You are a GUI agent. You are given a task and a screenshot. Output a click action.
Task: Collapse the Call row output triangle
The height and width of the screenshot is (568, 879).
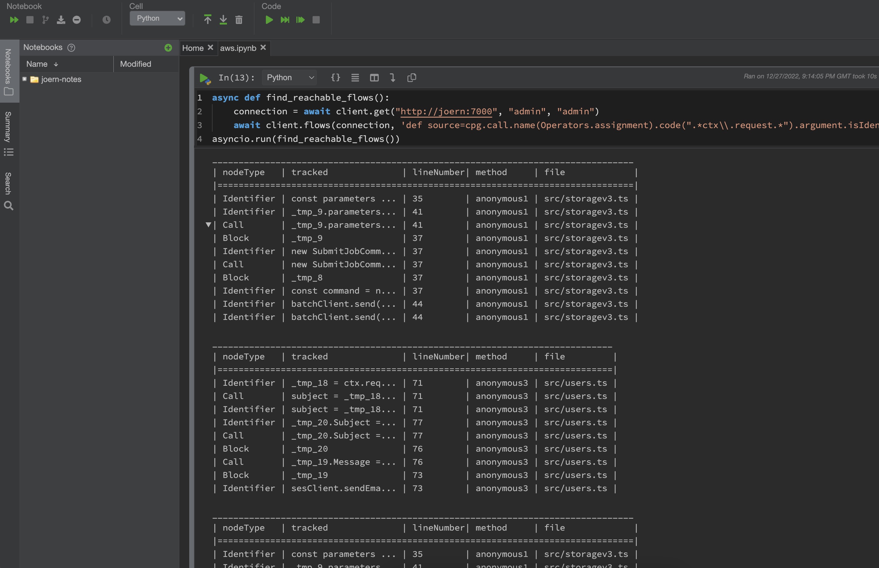click(208, 225)
